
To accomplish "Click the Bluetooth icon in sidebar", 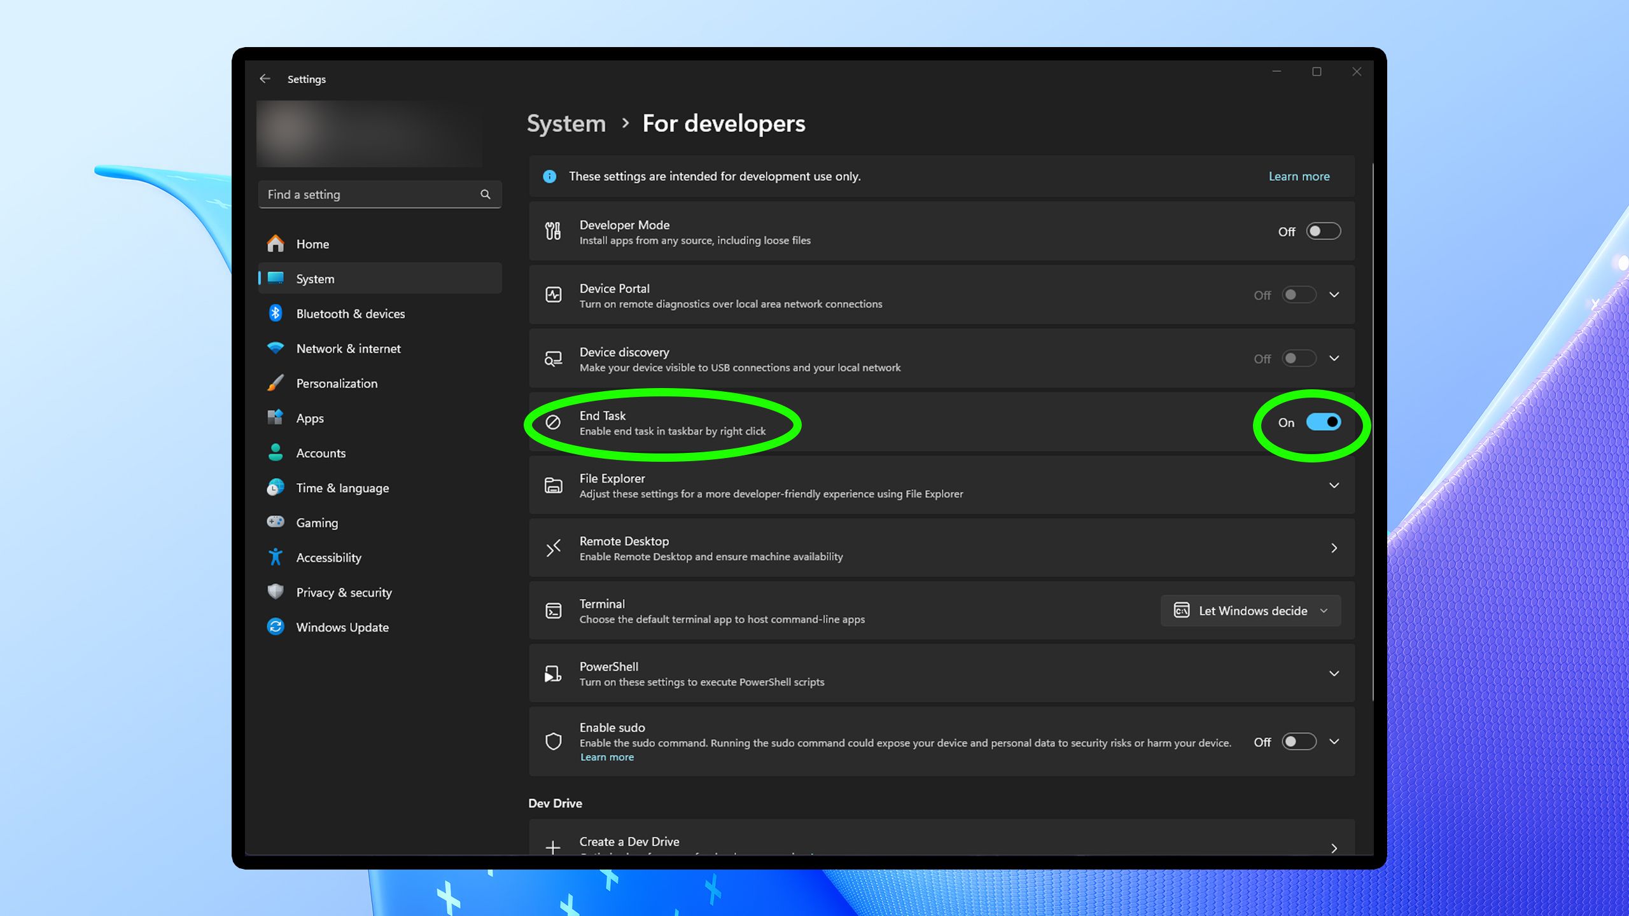I will pyautogui.click(x=276, y=313).
